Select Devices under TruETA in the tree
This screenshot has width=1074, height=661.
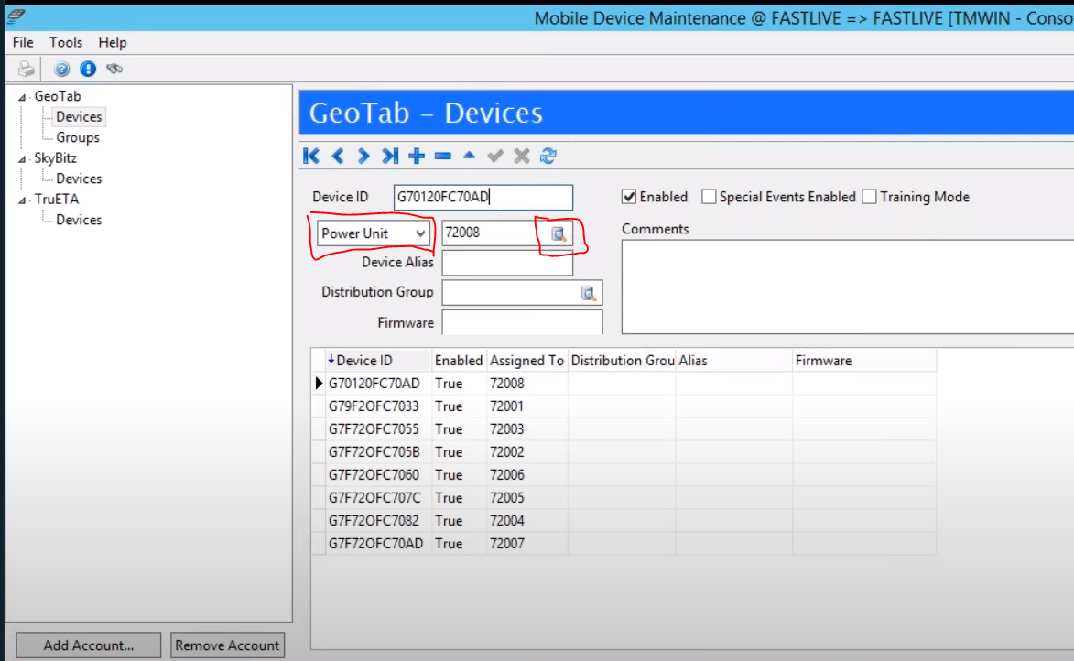pyautogui.click(x=79, y=220)
